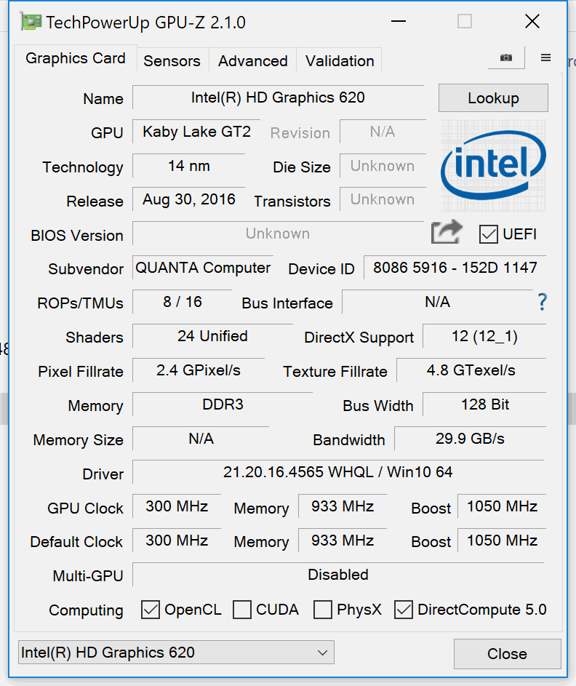576x686 pixels.
Task: Switch to the Sensors tab
Action: [172, 60]
